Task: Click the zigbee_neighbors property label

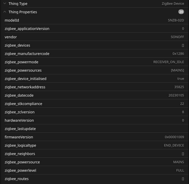Action: click(20, 154)
